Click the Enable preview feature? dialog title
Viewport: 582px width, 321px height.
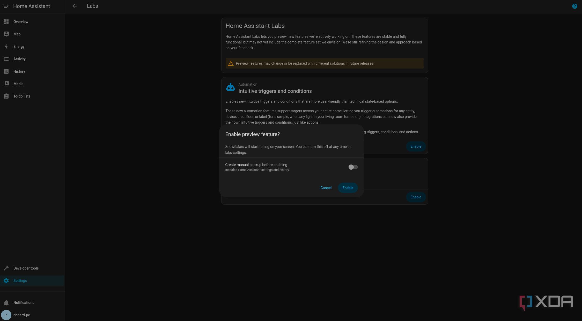252,134
